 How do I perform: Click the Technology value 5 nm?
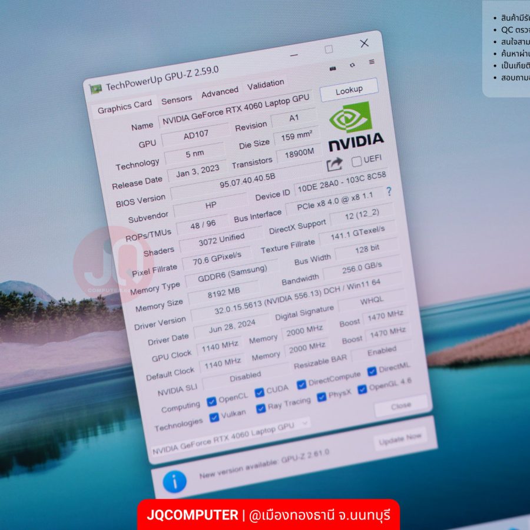click(195, 154)
